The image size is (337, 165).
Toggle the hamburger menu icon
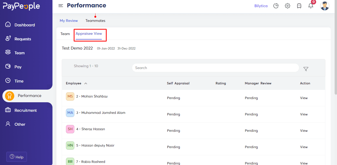point(61,6)
